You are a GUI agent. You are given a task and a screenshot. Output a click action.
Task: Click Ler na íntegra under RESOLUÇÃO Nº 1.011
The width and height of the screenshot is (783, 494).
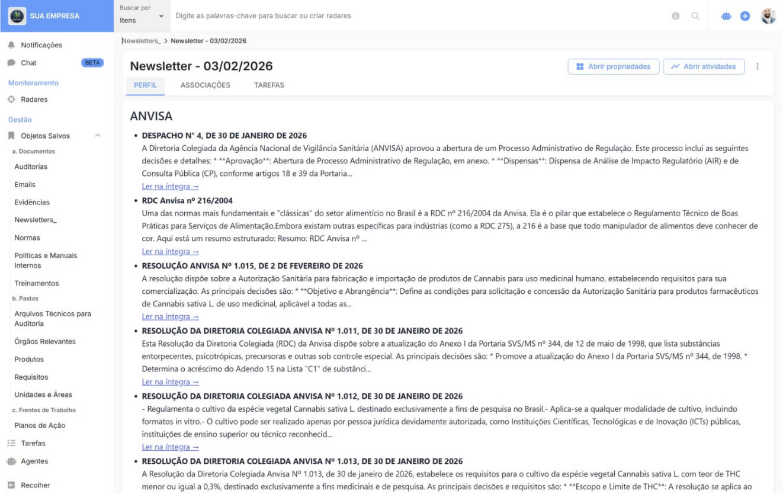point(171,382)
